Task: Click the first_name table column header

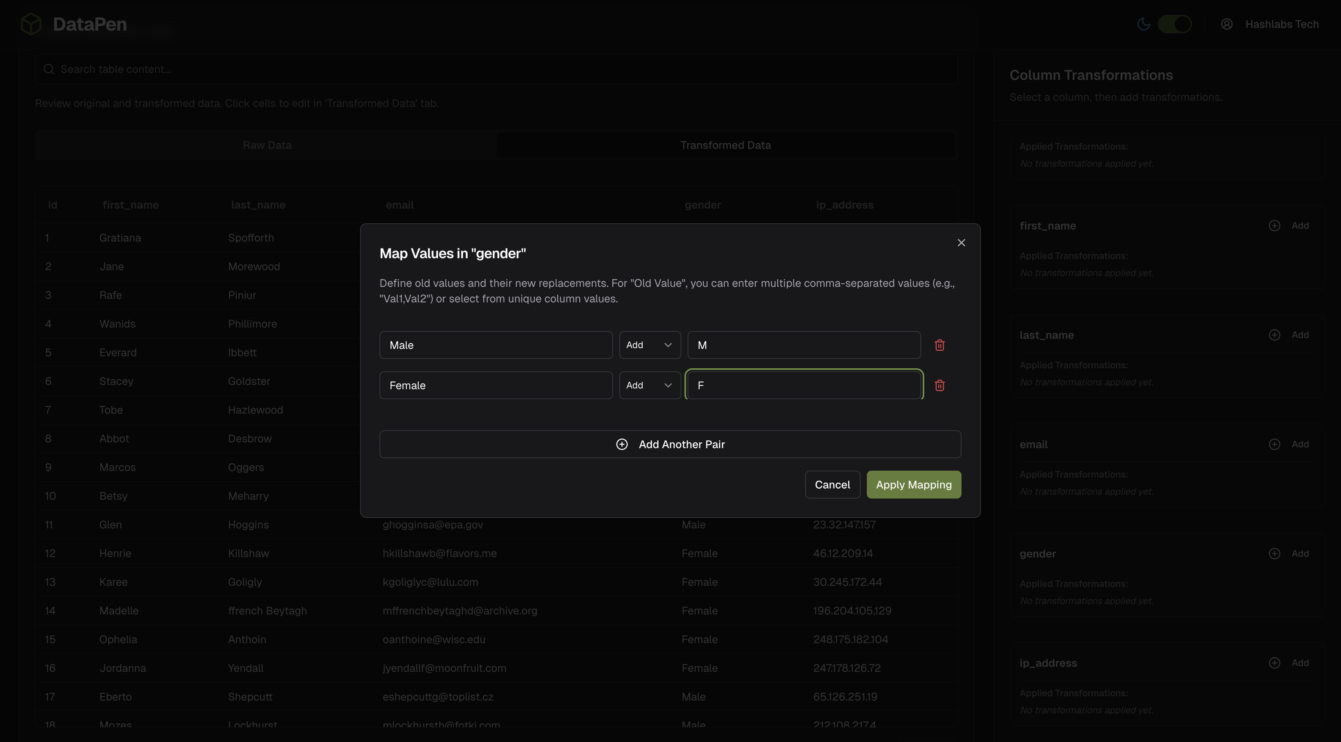Action: click(131, 205)
